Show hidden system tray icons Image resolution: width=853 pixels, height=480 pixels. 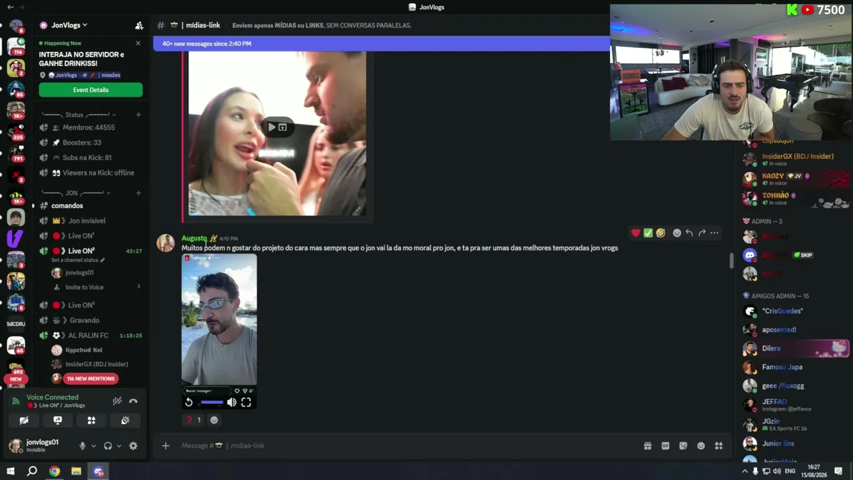(x=744, y=471)
